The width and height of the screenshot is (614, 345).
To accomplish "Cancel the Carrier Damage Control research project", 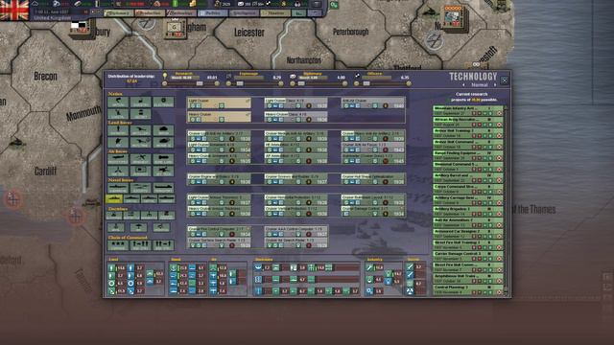I will (x=499, y=259).
